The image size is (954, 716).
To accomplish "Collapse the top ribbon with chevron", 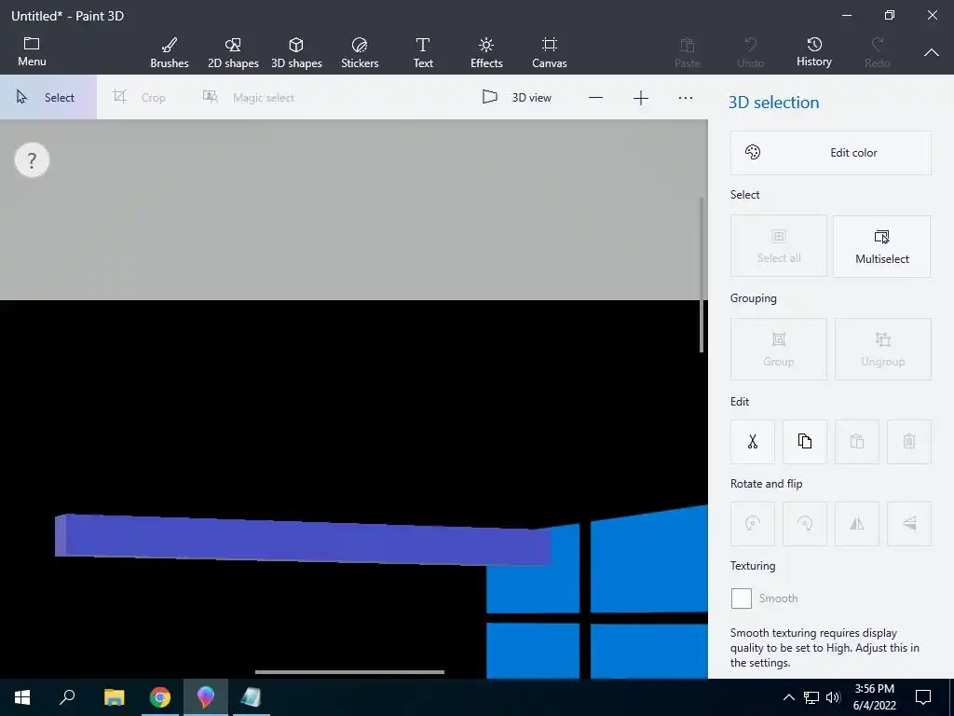I will tap(932, 53).
